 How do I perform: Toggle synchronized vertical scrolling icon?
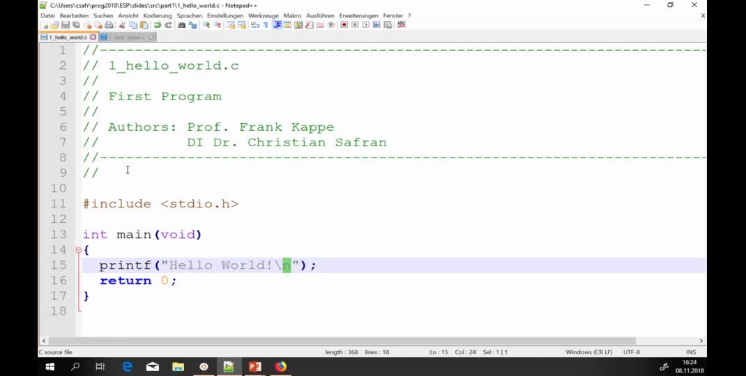coord(230,24)
